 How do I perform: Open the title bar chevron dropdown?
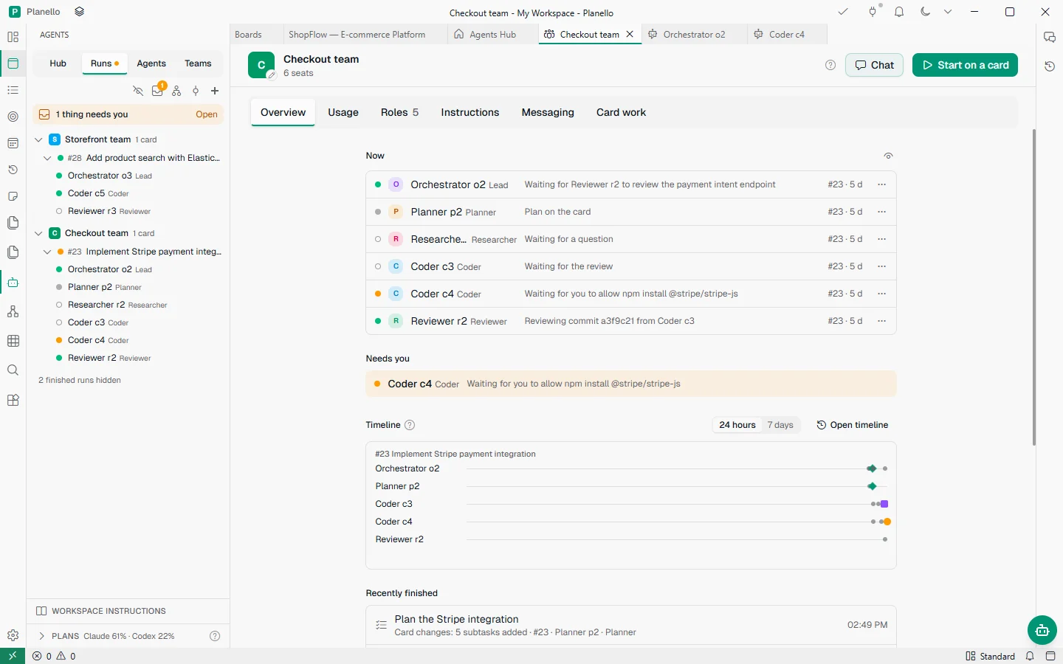[948, 12]
